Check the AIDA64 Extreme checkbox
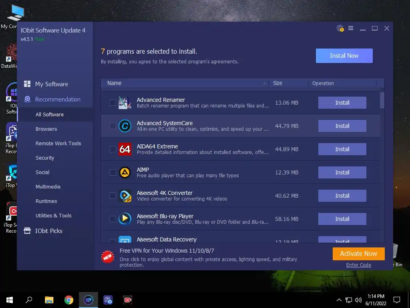Viewport: 410px width, 308px height. [x=113, y=149]
